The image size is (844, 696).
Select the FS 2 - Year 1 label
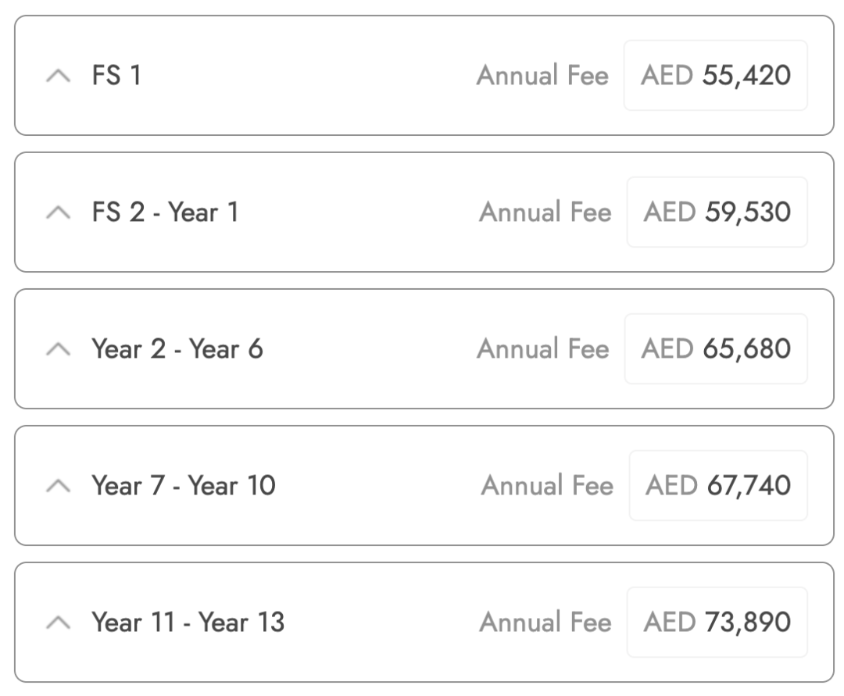tap(165, 212)
